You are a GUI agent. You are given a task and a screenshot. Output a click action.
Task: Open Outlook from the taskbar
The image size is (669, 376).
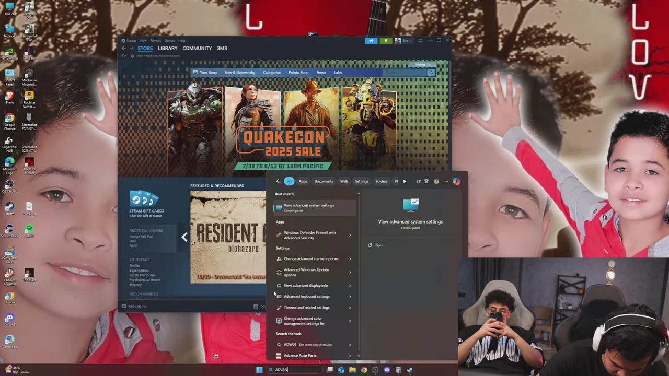(341, 370)
